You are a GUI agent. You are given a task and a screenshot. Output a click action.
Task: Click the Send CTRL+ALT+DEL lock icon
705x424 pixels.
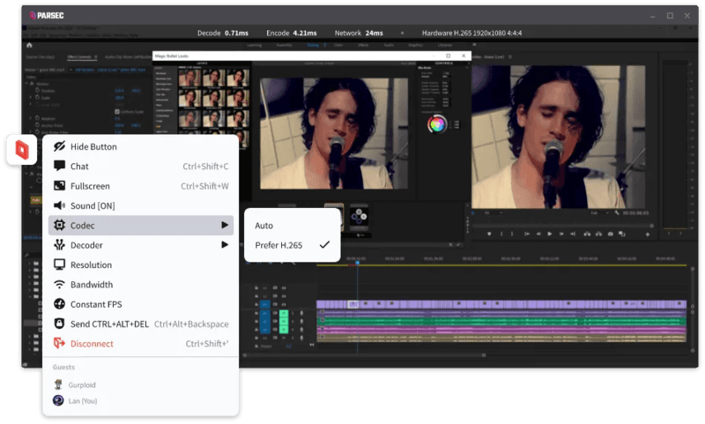(59, 324)
